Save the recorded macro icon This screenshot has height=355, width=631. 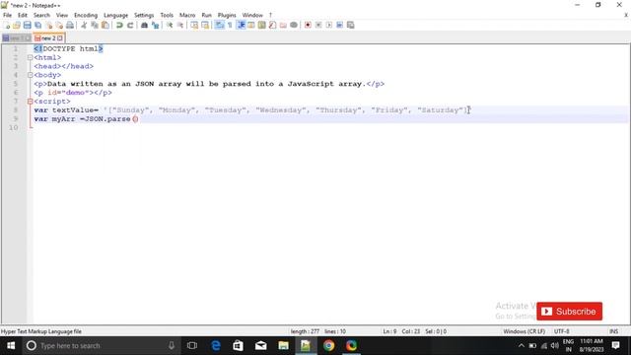tap(351, 25)
